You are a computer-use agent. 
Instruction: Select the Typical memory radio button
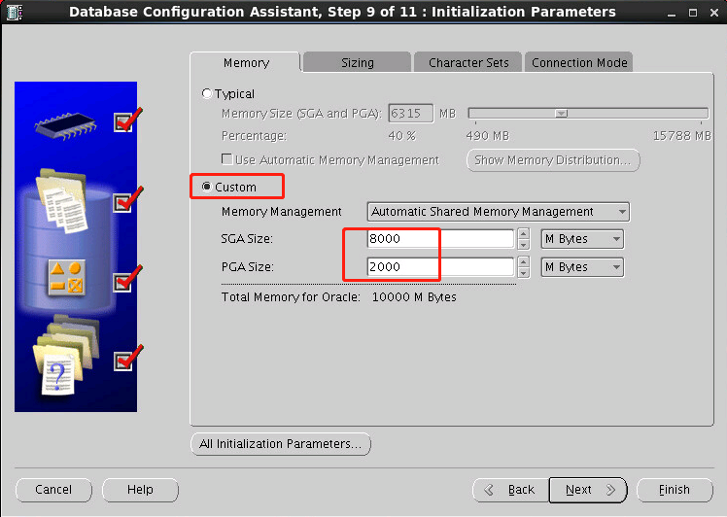coord(207,93)
